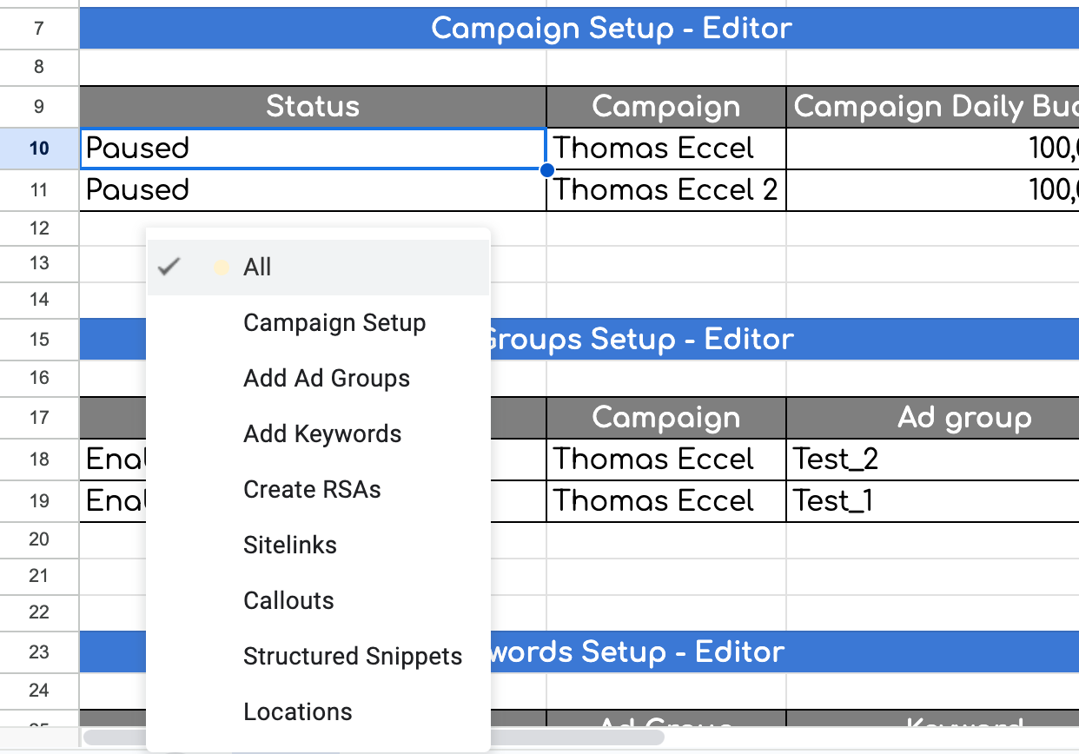Select row 11 header

pos(39,190)
